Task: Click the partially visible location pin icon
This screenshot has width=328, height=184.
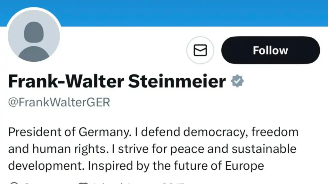Action: pyautogui.click(x=14, y=183)
